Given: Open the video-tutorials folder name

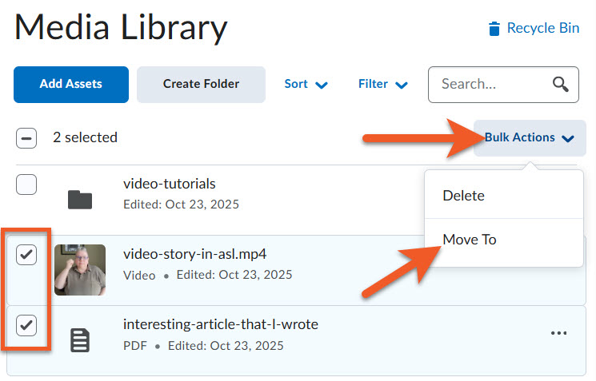Looking at the screenshot, I should pyautogui.click(x=170, y=185).
